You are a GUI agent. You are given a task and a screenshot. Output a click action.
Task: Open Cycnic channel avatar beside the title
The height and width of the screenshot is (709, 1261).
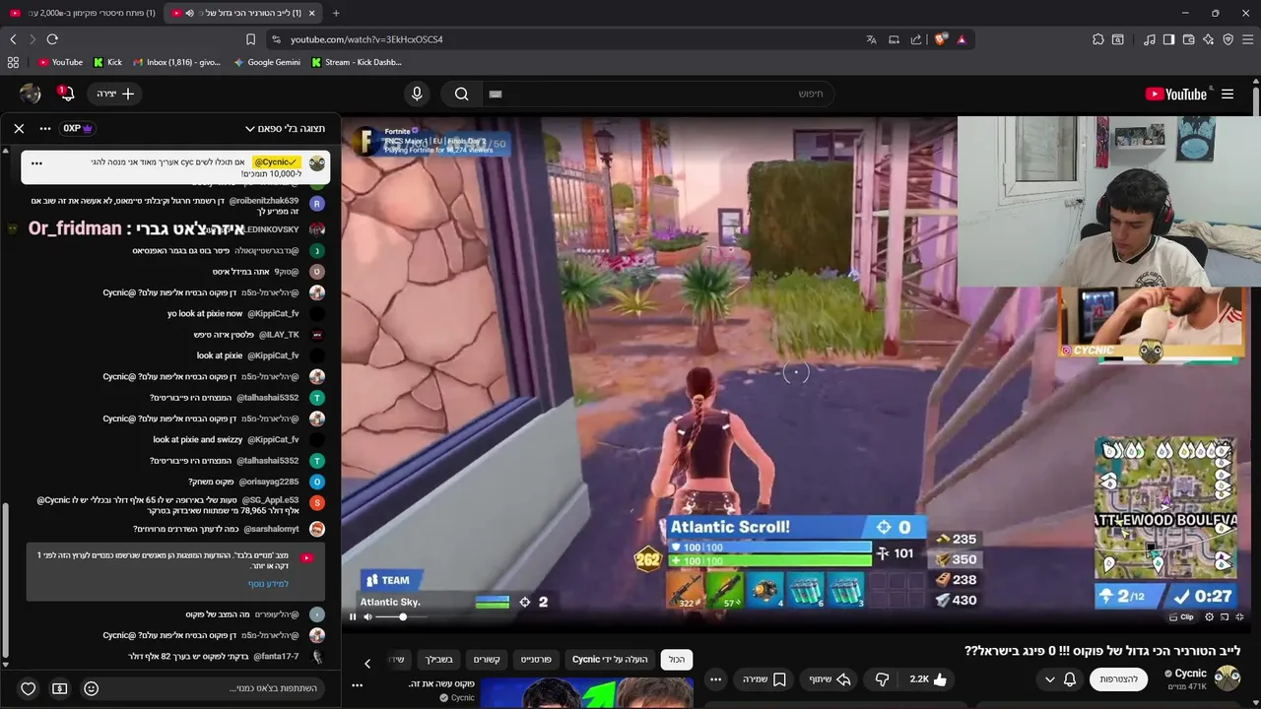coord(1227,678)
